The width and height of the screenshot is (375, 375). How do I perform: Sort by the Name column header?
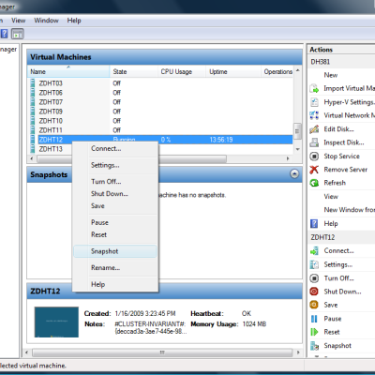coord(68,71)
